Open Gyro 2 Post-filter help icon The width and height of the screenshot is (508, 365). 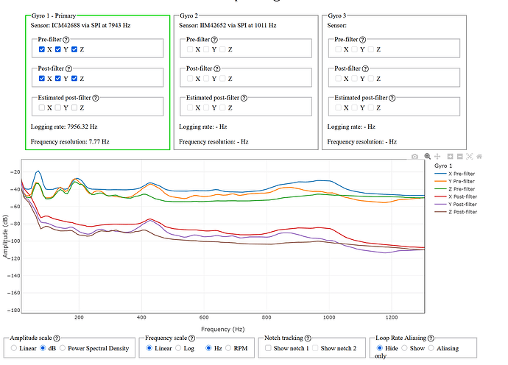pos(217,68)
